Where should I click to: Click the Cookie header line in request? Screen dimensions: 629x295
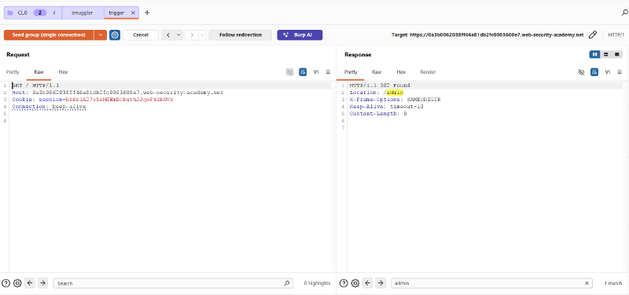tap(93, 100)
